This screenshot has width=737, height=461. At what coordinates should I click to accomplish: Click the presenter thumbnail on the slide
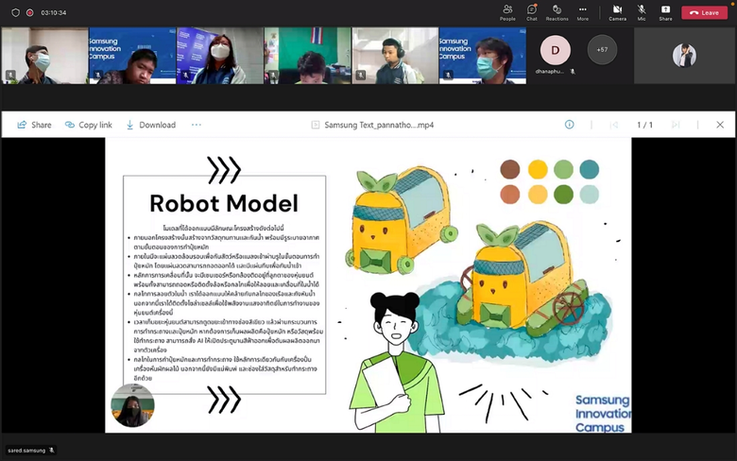click(x=132, y=404)
